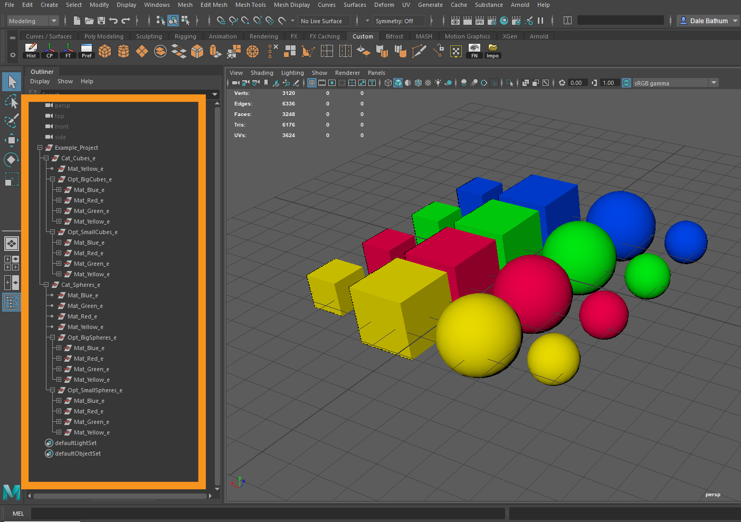
Task: Open the Render View window icon
Action: [455, 21]
